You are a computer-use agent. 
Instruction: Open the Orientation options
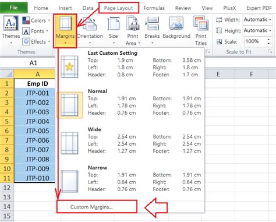pyautogui.click(x=90, y=30)
